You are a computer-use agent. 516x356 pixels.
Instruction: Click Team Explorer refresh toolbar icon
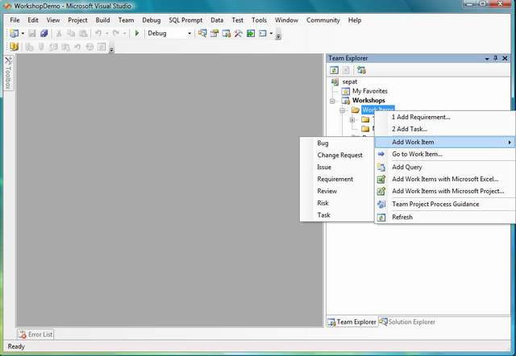[x=334, y=70]
